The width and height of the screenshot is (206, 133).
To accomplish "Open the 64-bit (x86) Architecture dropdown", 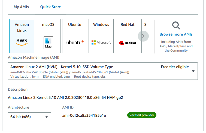I will click(x=29, y=117).
